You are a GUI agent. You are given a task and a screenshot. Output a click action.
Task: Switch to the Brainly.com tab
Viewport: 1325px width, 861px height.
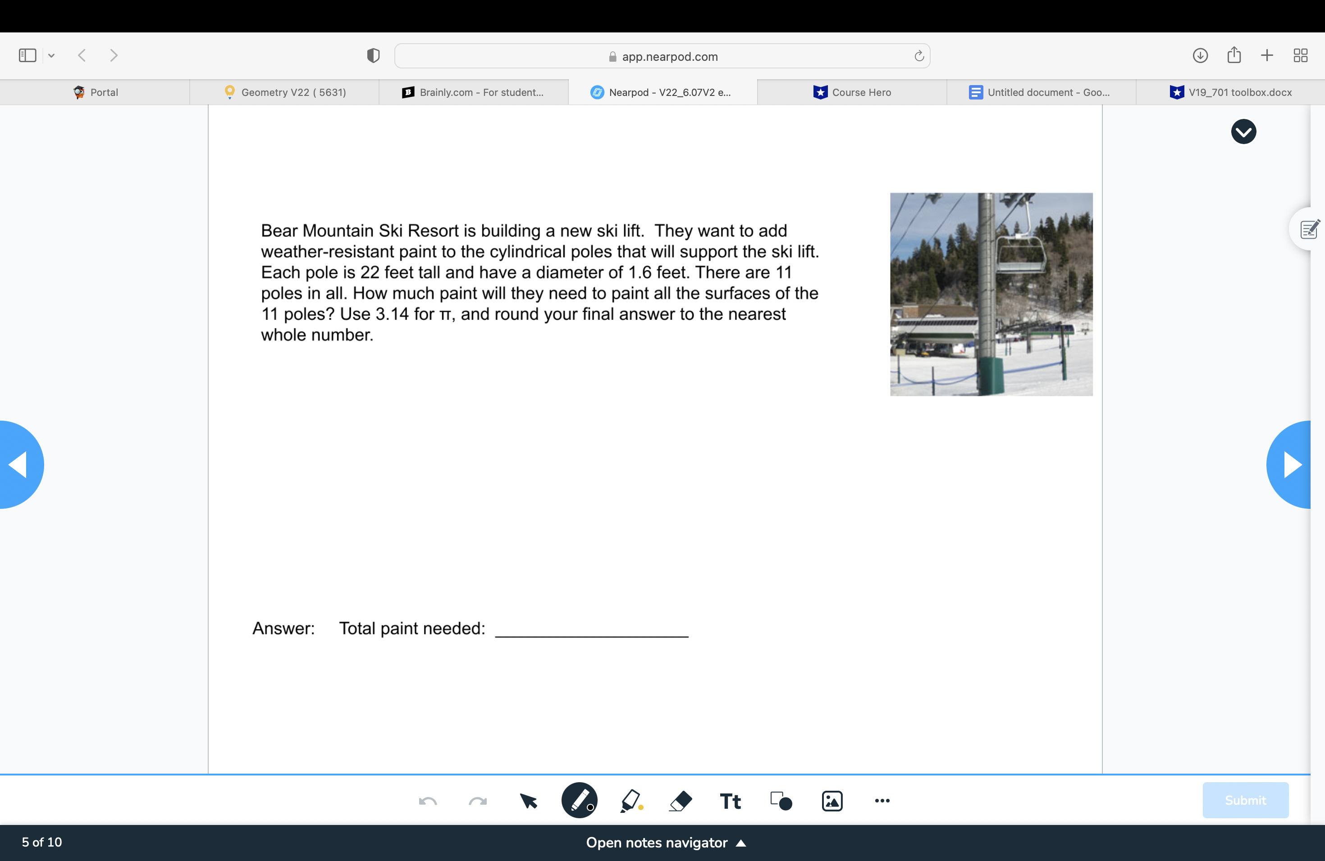click(474, 92)
